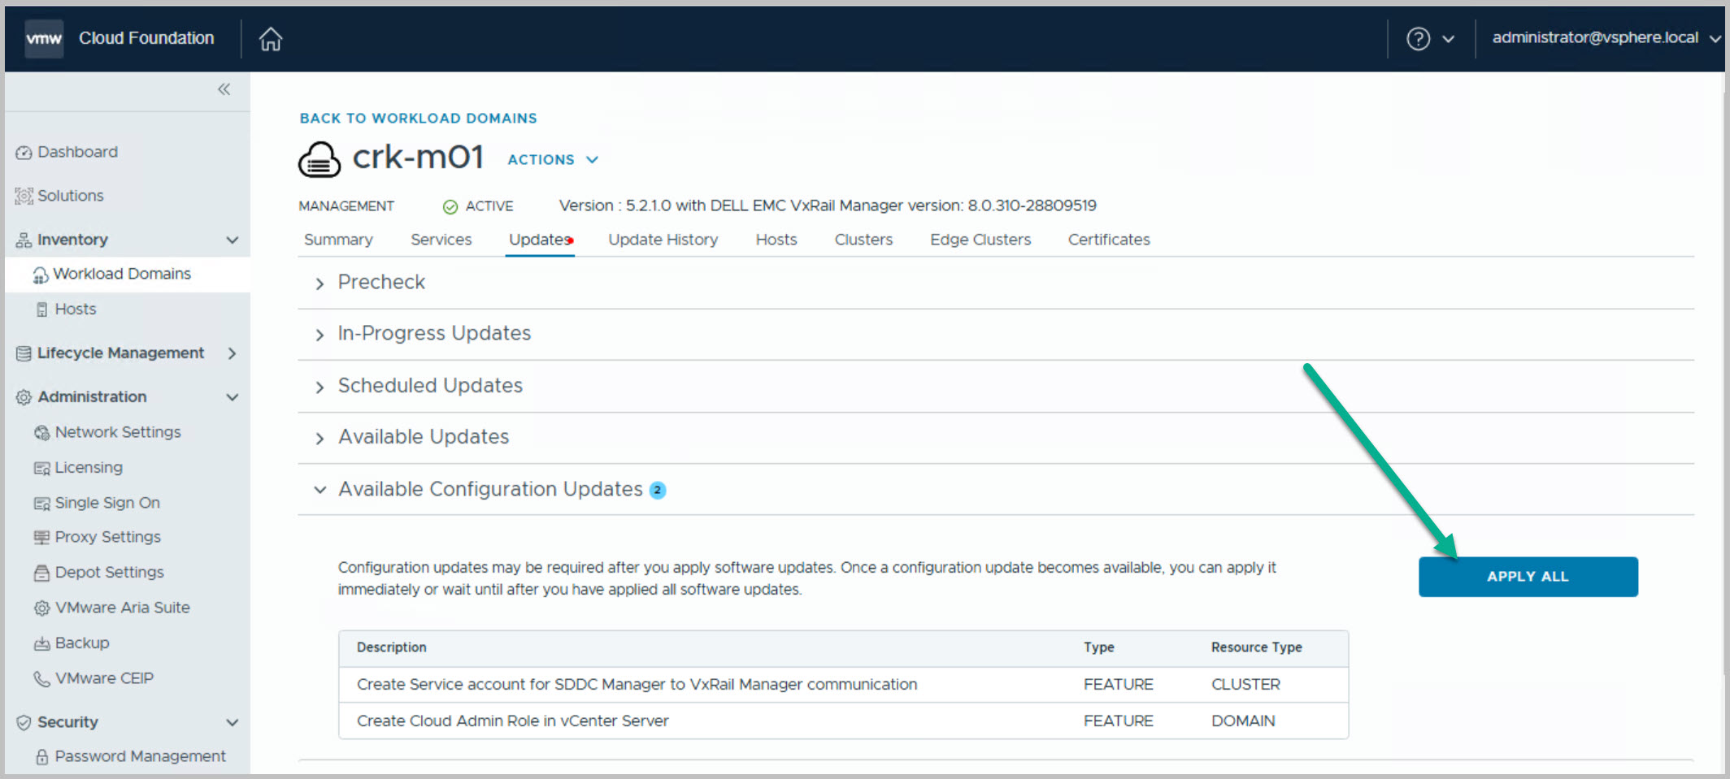Switch to the Edge Clusters tab

click(x=980, y=240)
